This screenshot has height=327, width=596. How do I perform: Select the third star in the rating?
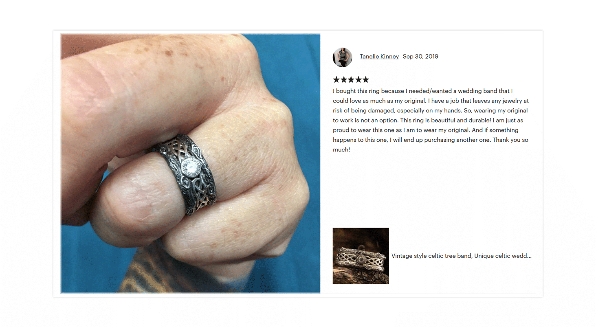(x=351, y=79)
